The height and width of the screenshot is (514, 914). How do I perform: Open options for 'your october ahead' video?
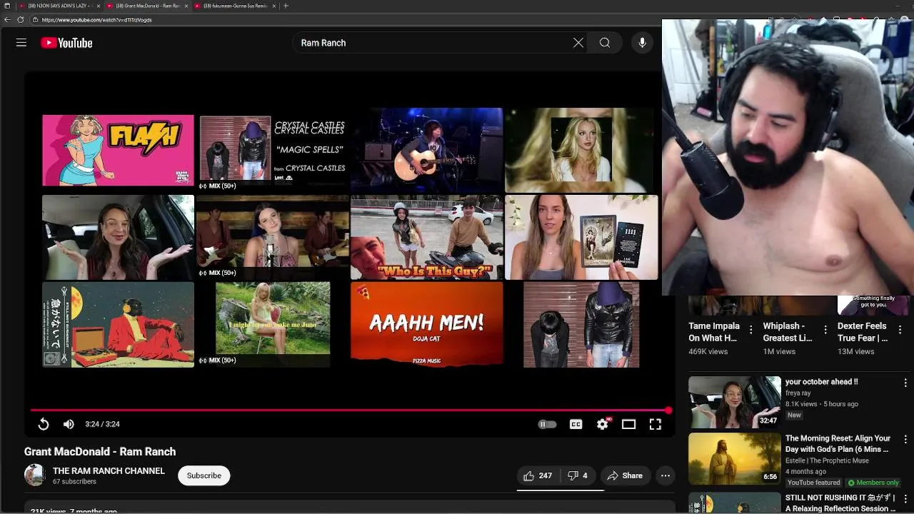click(905, 383)
